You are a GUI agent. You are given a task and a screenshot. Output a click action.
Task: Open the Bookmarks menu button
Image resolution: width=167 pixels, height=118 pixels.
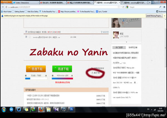tap(161, 11)
